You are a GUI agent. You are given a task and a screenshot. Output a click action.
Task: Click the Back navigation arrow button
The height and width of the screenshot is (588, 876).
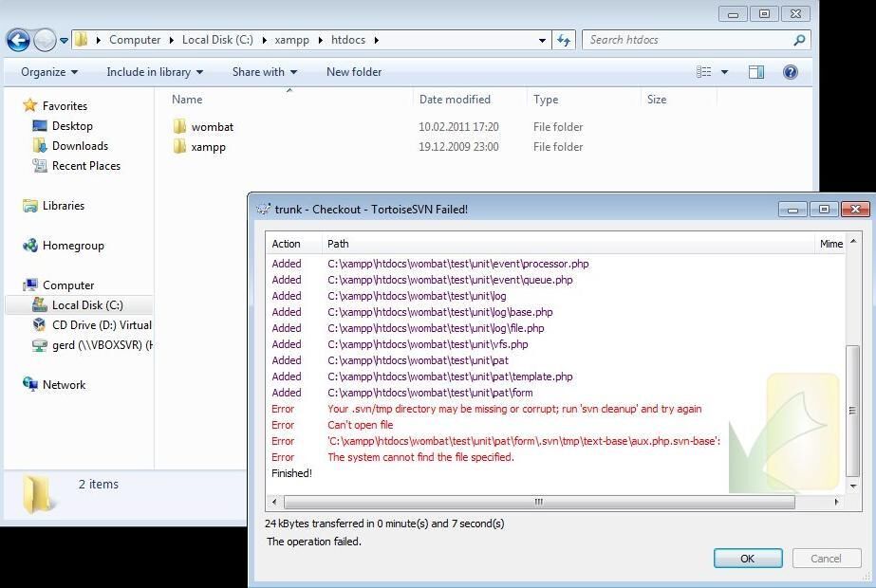pyautogui.click(x=18, y=40)
